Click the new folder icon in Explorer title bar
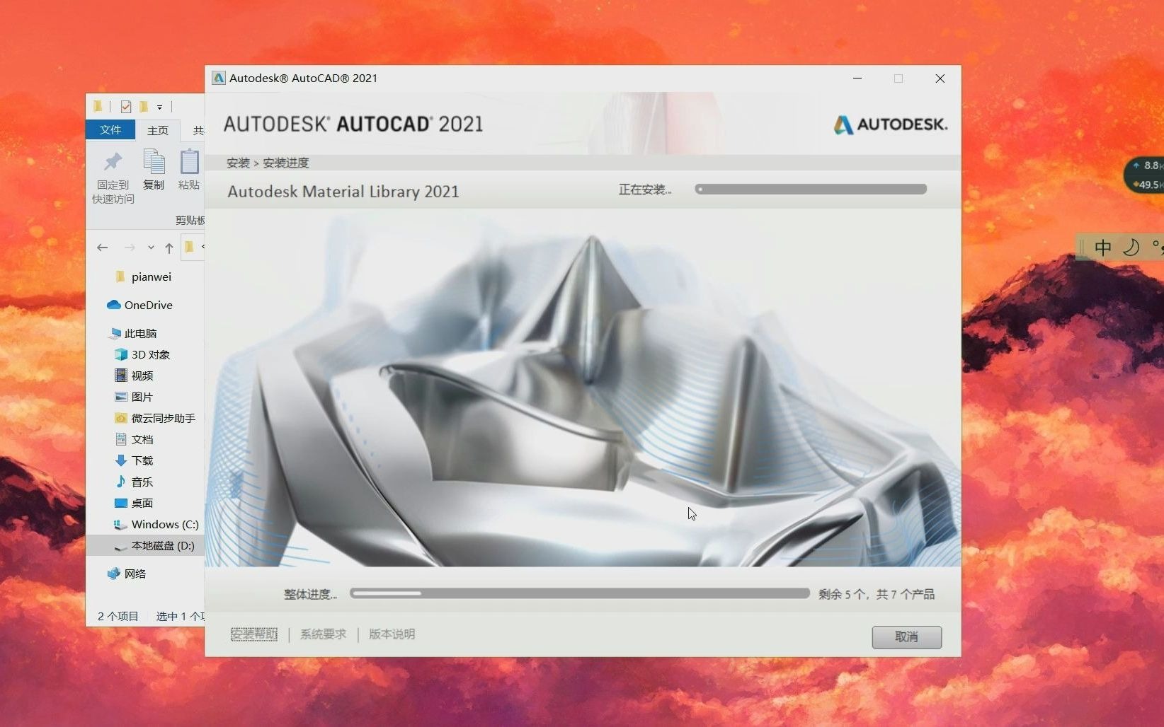Image resolution: width=1164 pixels, height=727 pixels. 144,107
